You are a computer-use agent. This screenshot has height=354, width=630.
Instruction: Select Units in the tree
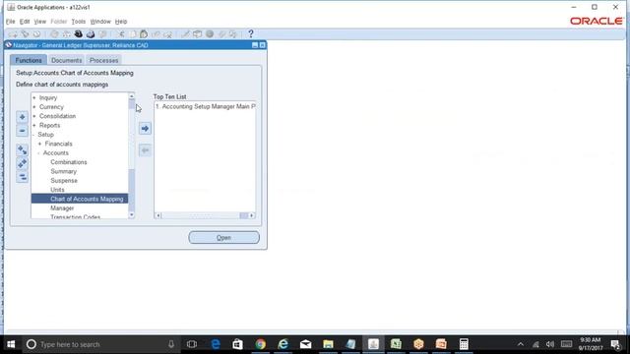point(57,190)
